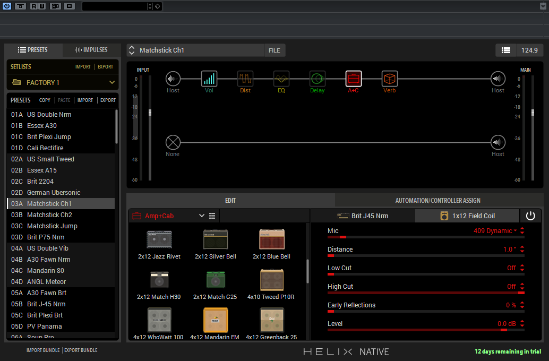The image size is (549, 361).
Task: Click the 124.9 tempo field
Action: [x=529, y=50]
